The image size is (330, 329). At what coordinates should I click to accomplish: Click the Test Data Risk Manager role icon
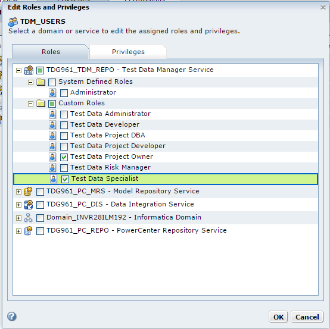52,168
